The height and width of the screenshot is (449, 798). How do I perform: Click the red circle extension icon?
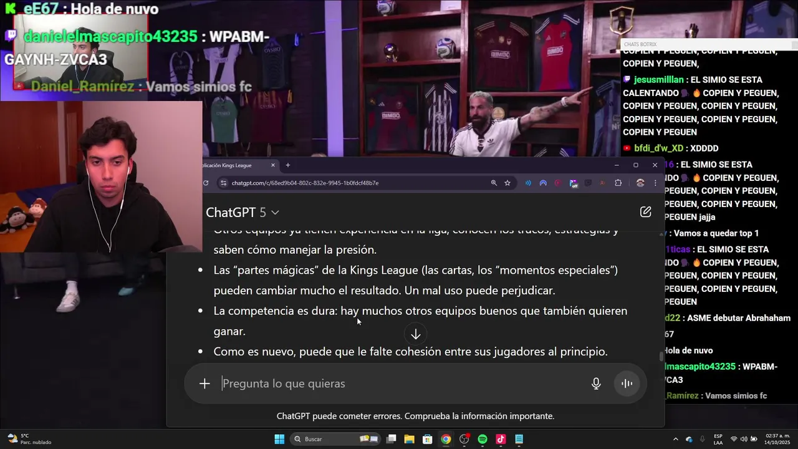pos(558,183)
